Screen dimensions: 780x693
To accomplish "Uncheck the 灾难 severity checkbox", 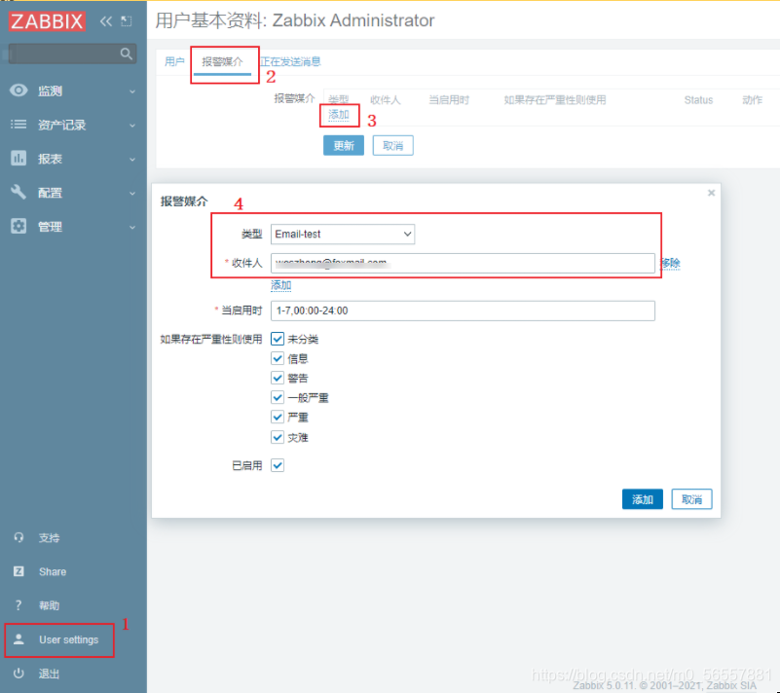I will pyautogui.click(x=278, y=436).
